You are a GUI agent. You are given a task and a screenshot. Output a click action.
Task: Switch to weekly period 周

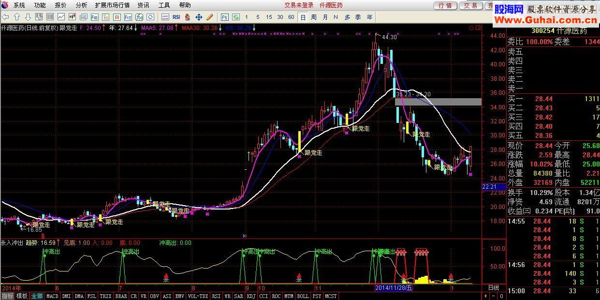coord(314,17)
